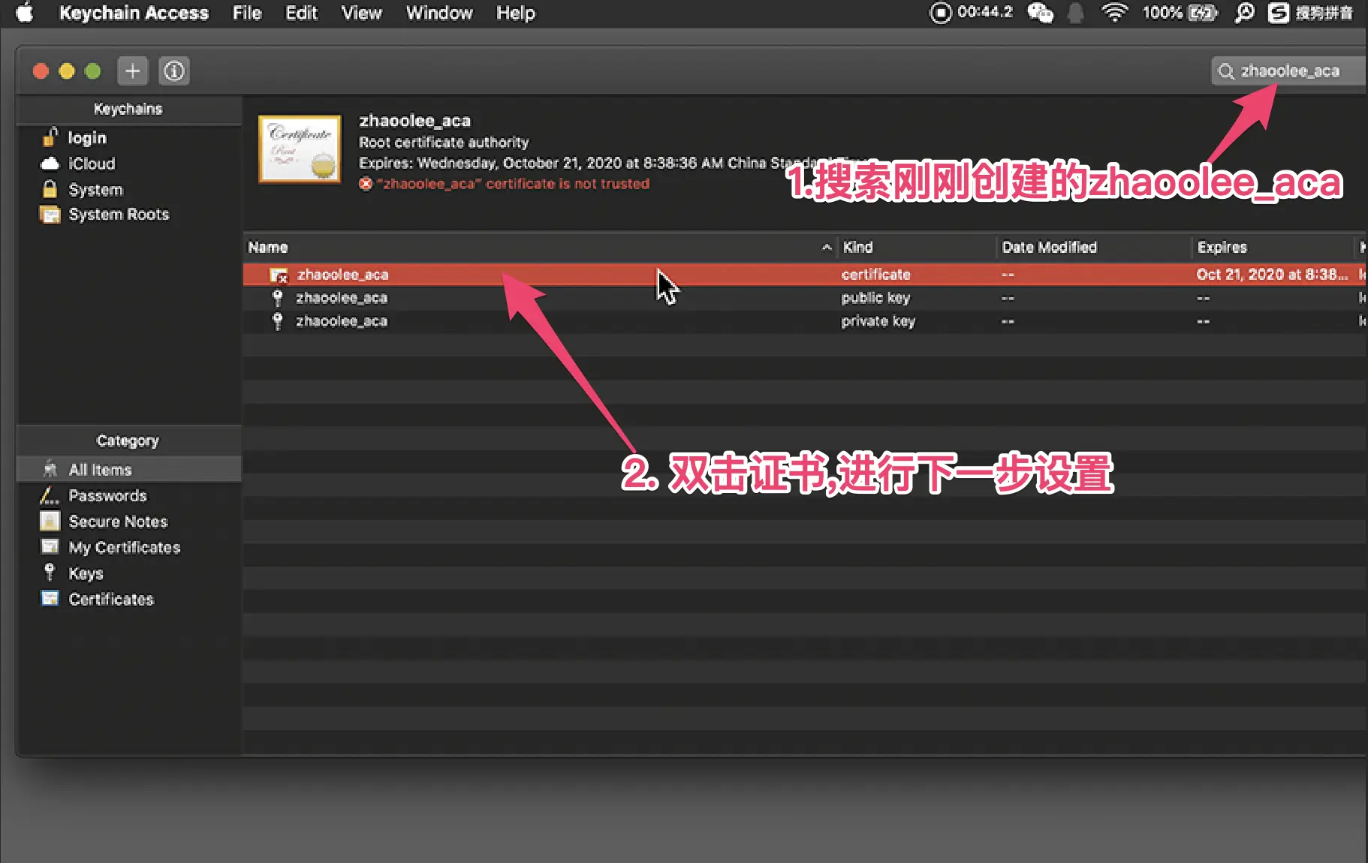The height and width of the screenshot is (863, 1368).
Task: Click the Certificates category icon
Action: (50, 598)
